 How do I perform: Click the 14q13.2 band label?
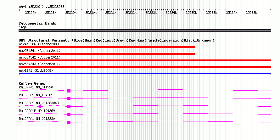(25, 27)
